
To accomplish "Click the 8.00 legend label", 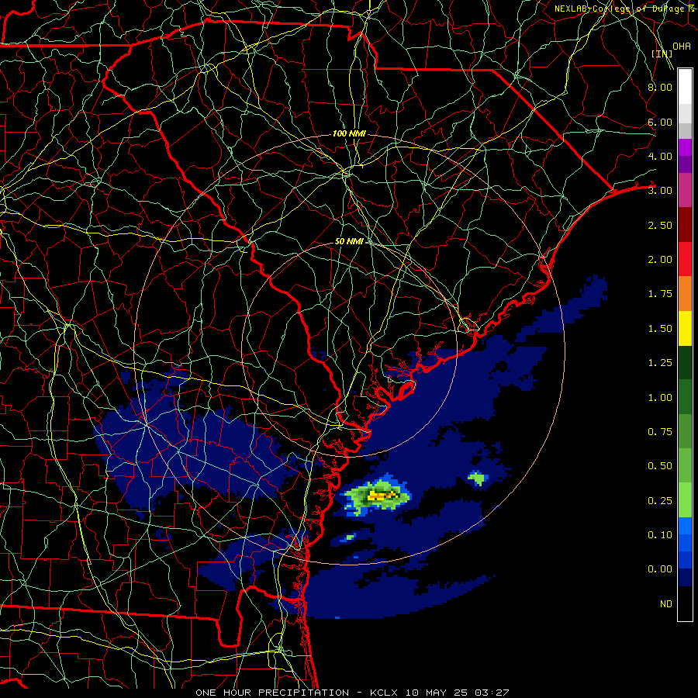I will [x=660, y=87].
